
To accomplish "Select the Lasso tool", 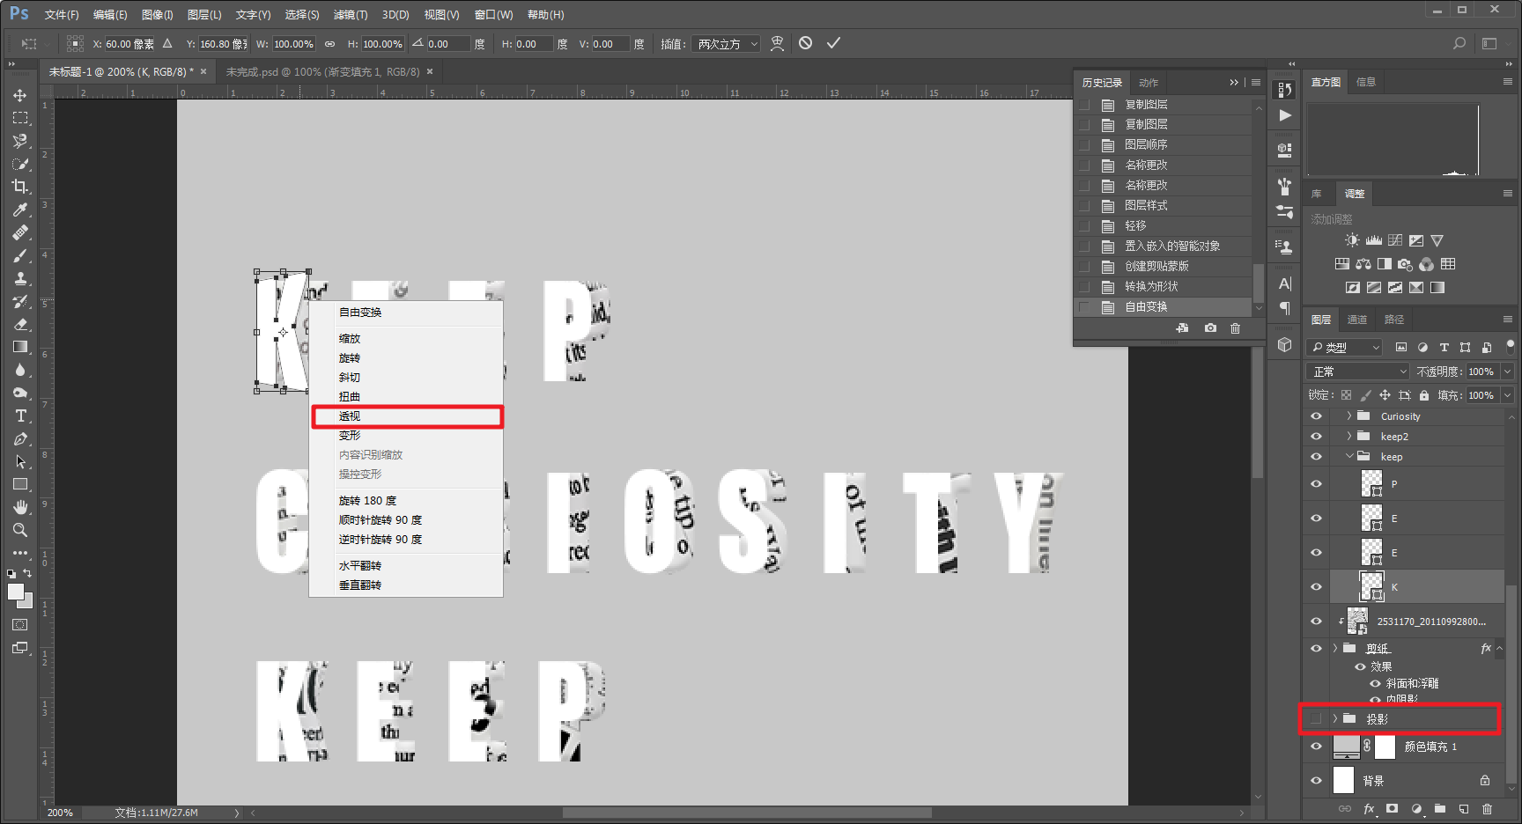I will [x=19, y=141].
